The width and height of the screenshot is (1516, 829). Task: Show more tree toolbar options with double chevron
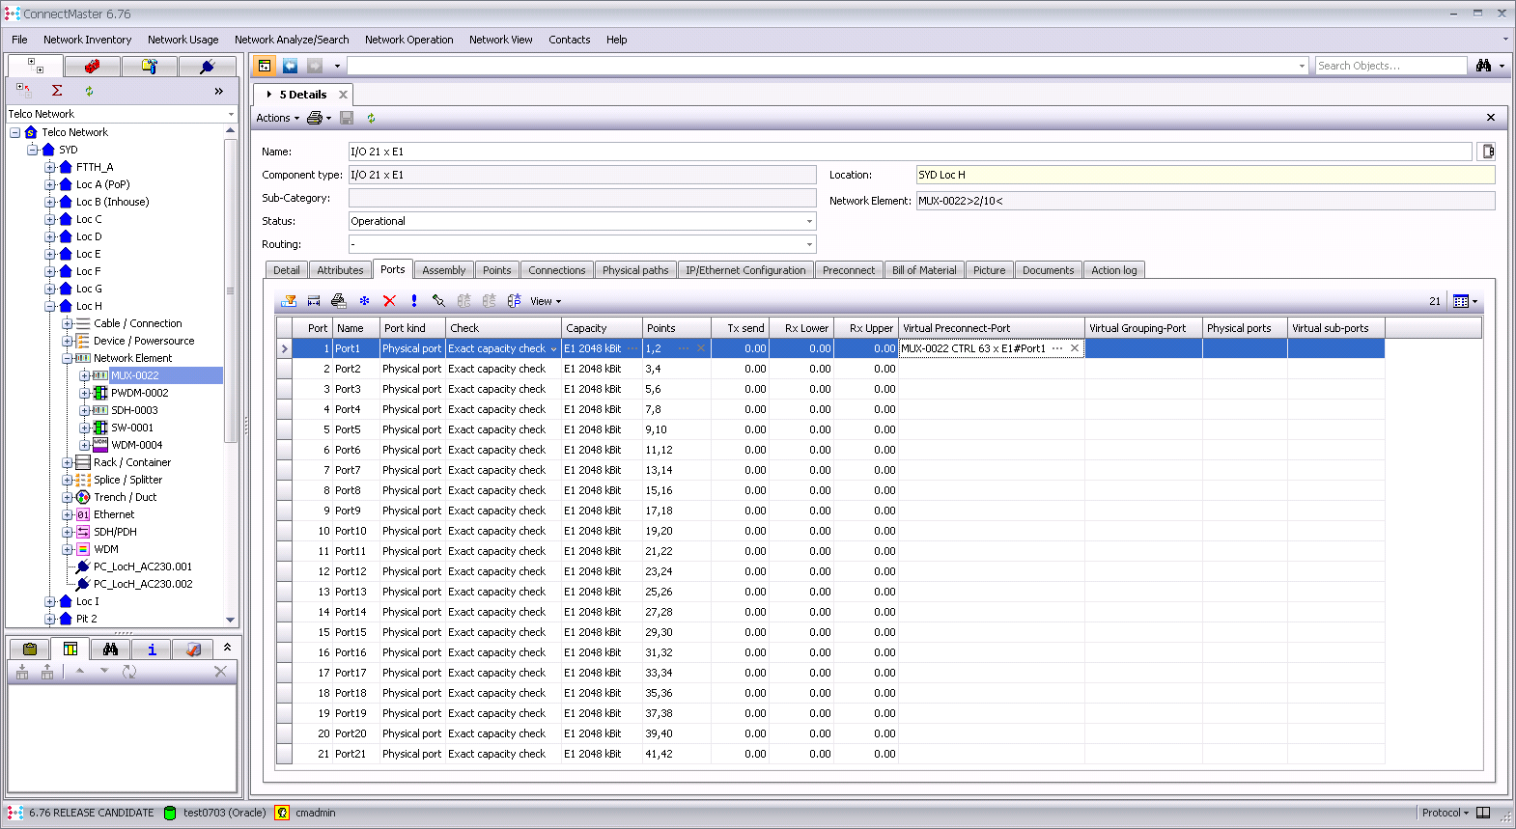click(x=218, y=91)
